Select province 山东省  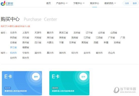[102, 33]
